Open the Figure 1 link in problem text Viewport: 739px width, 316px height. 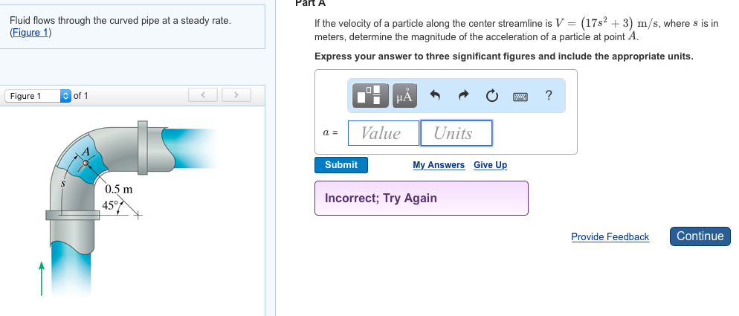pos(30,33)
